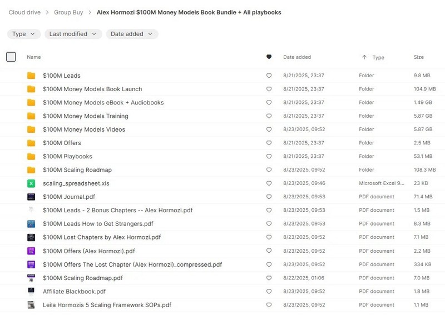Go to Group Buy breadcrumb

point(68,12)
